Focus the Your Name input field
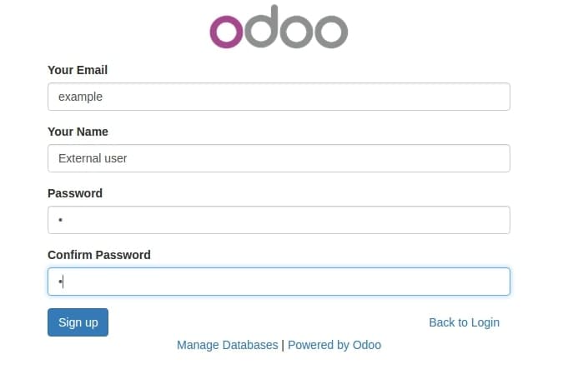 point(279,158)
